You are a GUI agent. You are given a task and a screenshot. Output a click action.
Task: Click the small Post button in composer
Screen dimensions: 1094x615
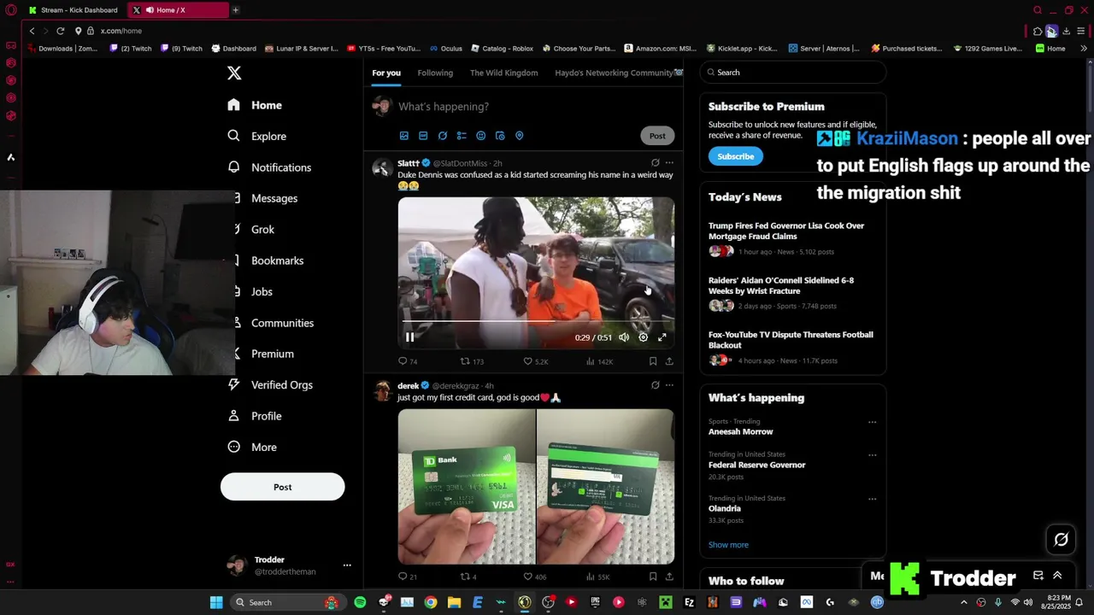657,136
